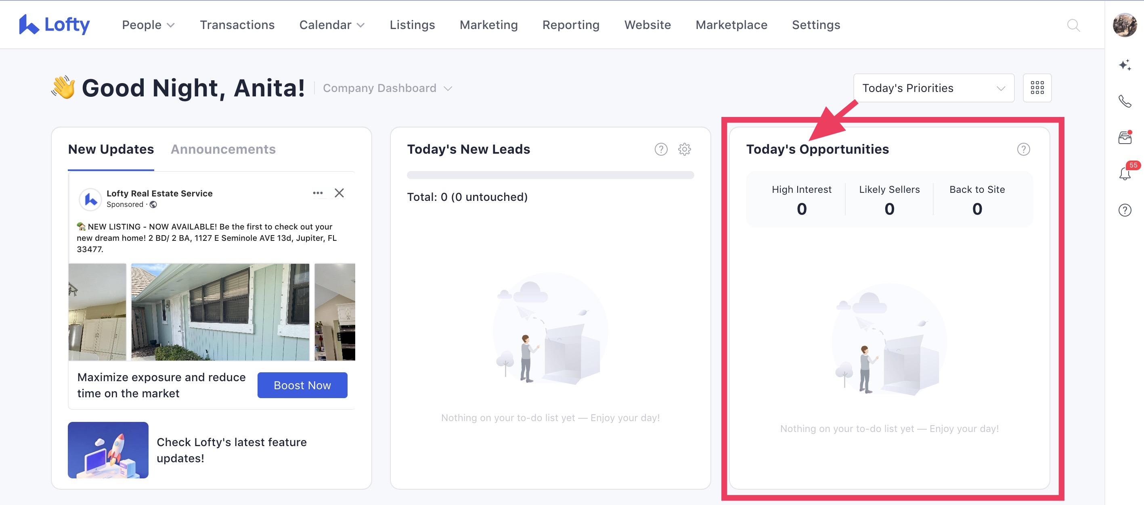Open the phone dialer icon
This screenshot has height=505, width=1144.
point(1125,102)
